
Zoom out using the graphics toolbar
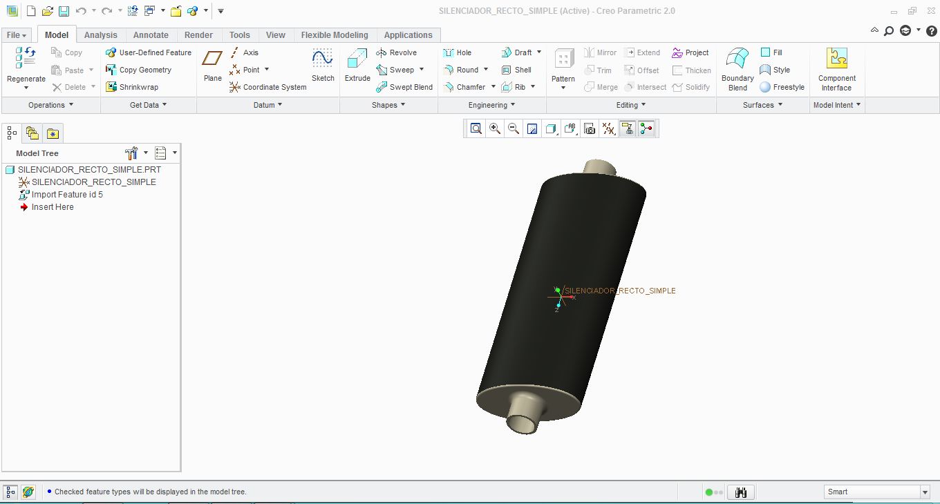(514, 128)
